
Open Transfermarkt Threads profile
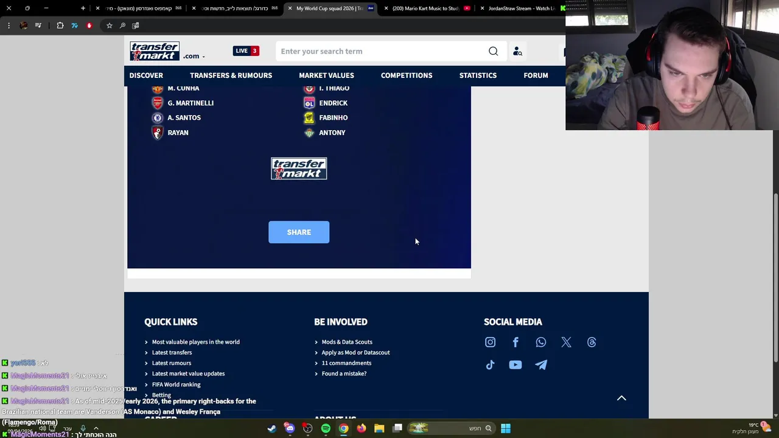[x=592, y=342]
